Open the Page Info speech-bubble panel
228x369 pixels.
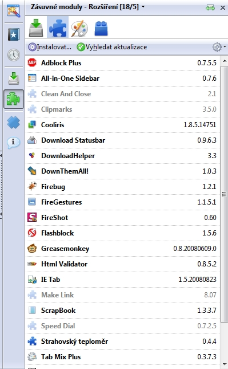click(13, 142)
